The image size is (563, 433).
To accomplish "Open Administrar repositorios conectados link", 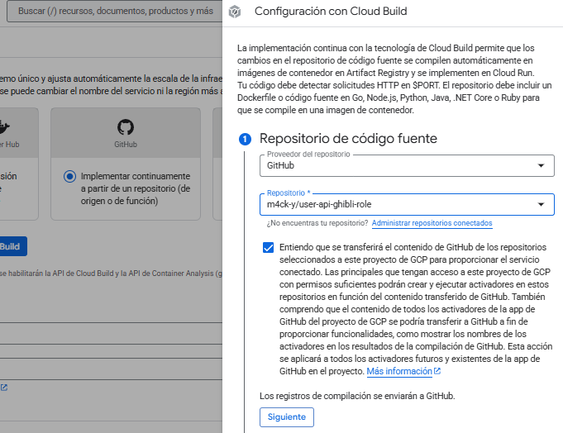I will pos(432,223).
